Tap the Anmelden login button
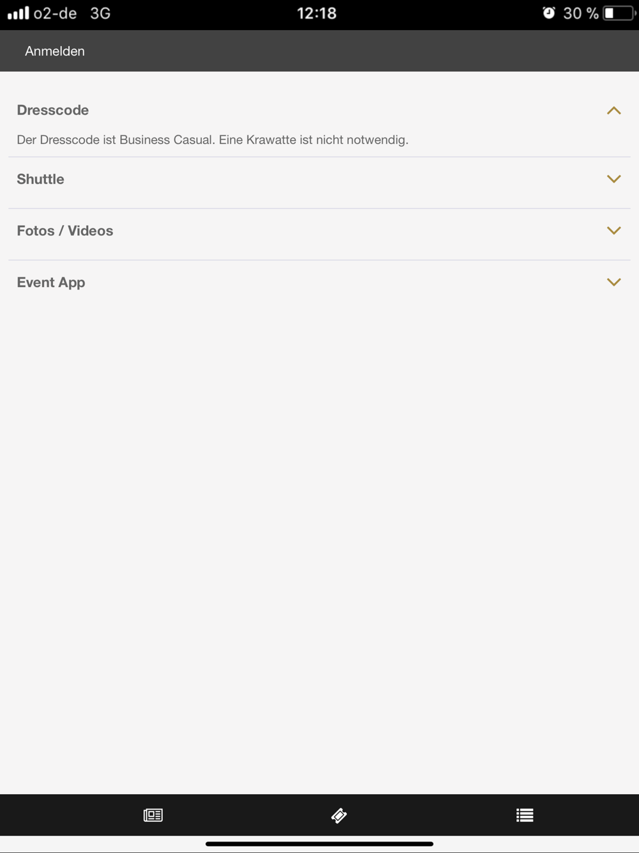 (x=55, y=51)
